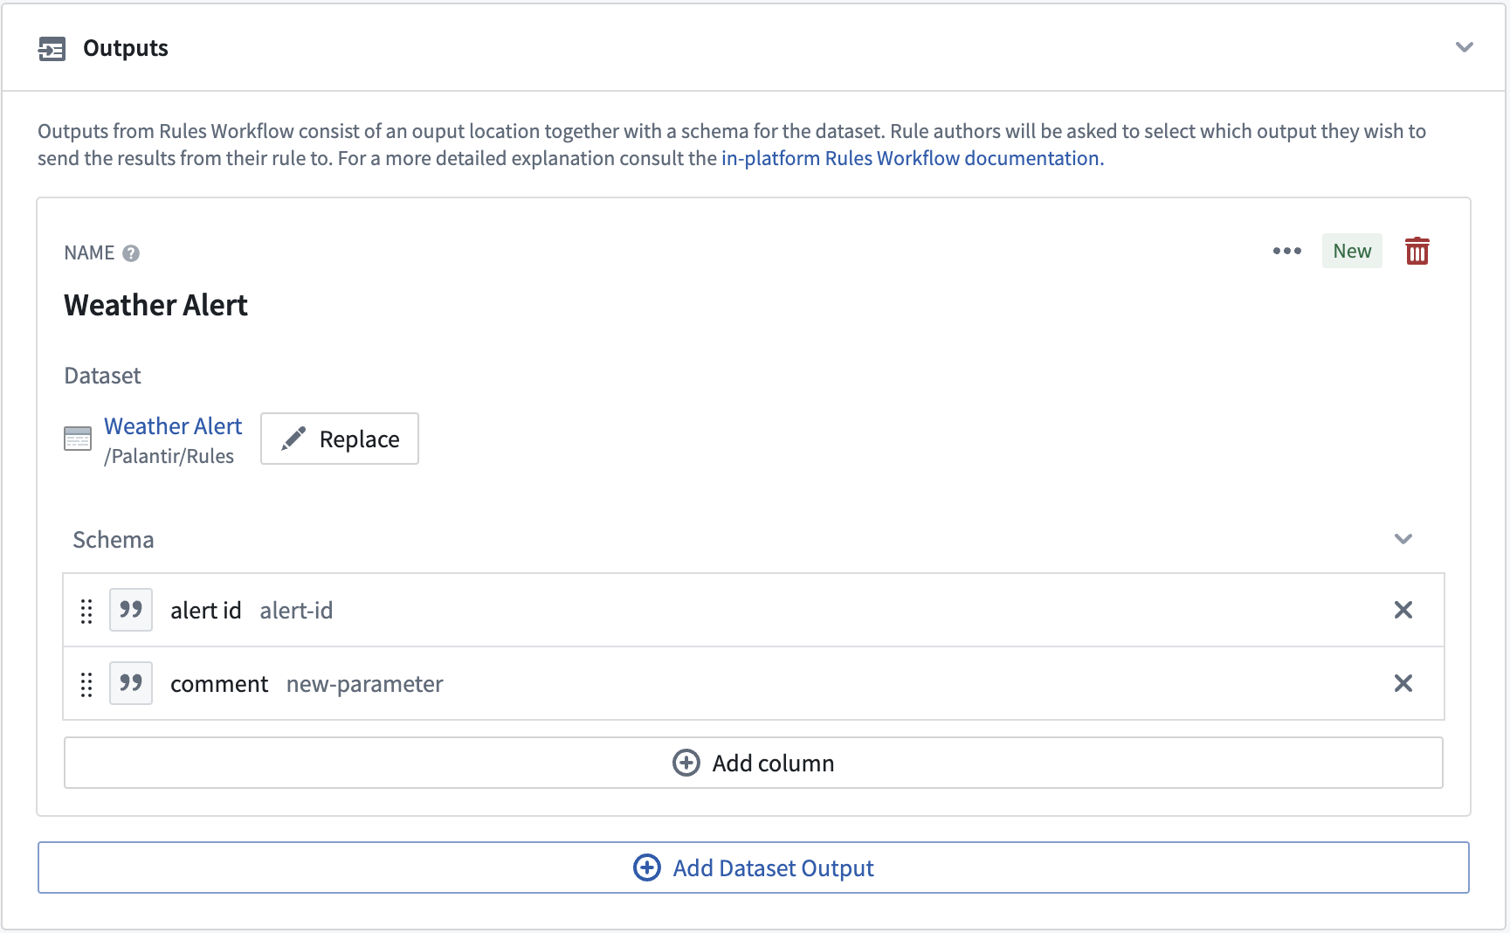Click the Outputs section icon
This screenshot has height=933, width=1510.
[x=52, y=49]
